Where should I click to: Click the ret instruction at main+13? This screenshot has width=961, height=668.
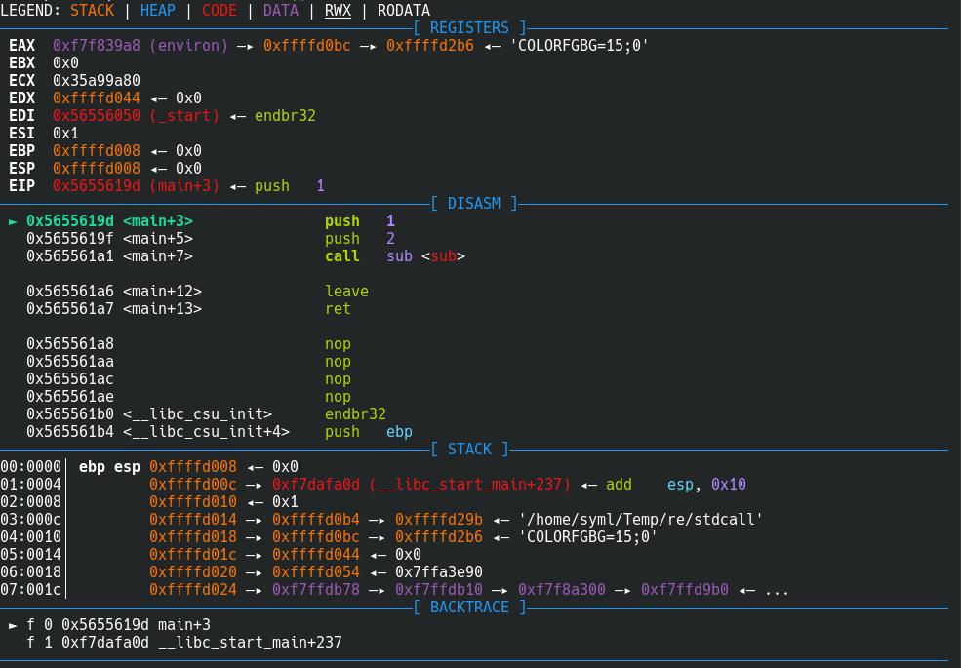click(x=338, y=309)
